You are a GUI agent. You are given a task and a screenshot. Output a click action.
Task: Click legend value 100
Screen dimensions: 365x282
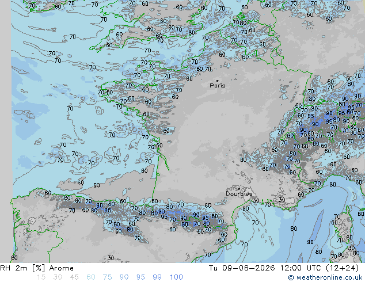176,277
